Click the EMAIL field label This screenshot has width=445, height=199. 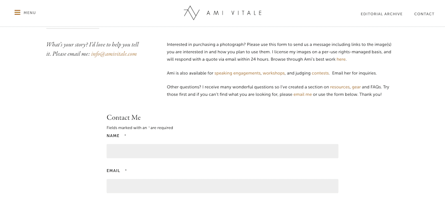(113, 171)
